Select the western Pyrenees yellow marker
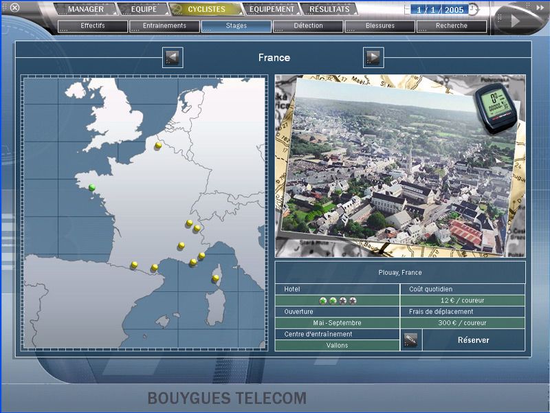This screenshot has width=550, height=413. pyautogui.click(x=134, y=265)
